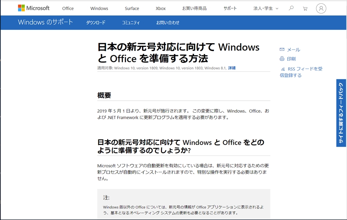Go to Windows のサポート home
Screen dimensions: 347x220
click(45, 22)
